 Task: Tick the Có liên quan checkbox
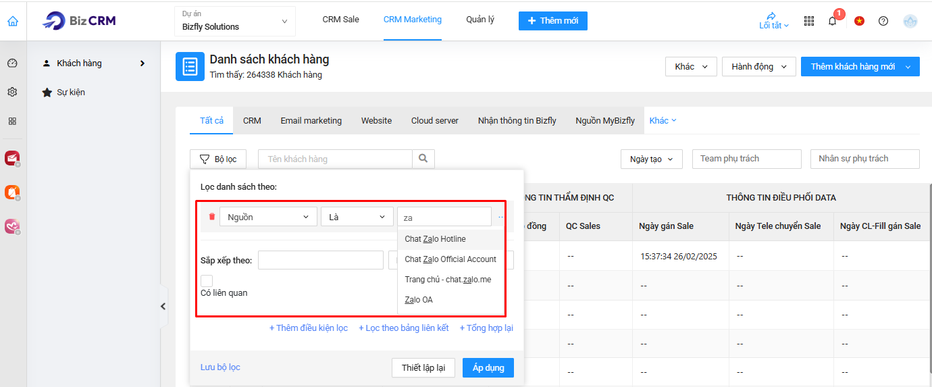[207, 280]
